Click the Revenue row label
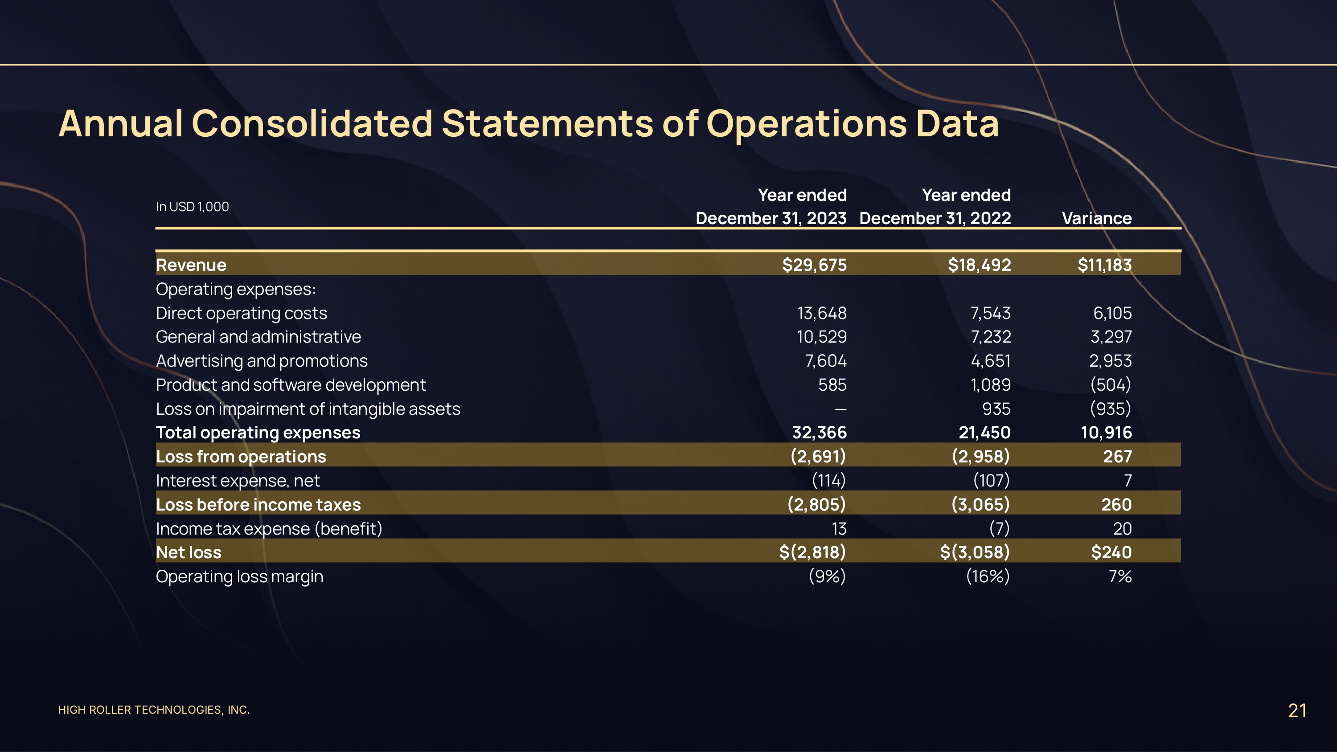 click(191, 265)
